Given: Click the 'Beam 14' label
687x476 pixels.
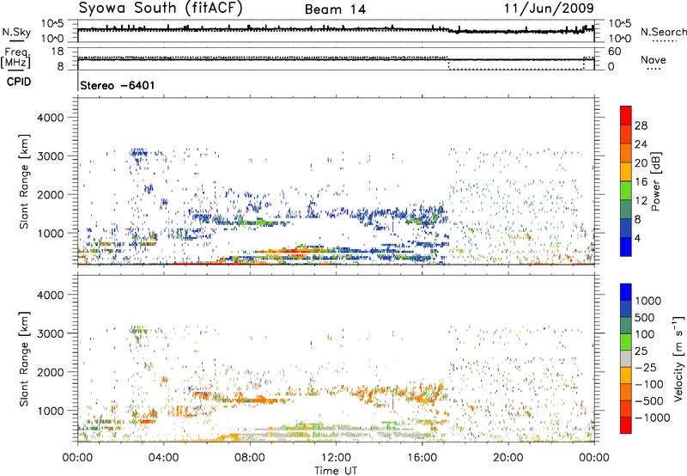Looking at the screenshot, I should [x=335, y=9].
